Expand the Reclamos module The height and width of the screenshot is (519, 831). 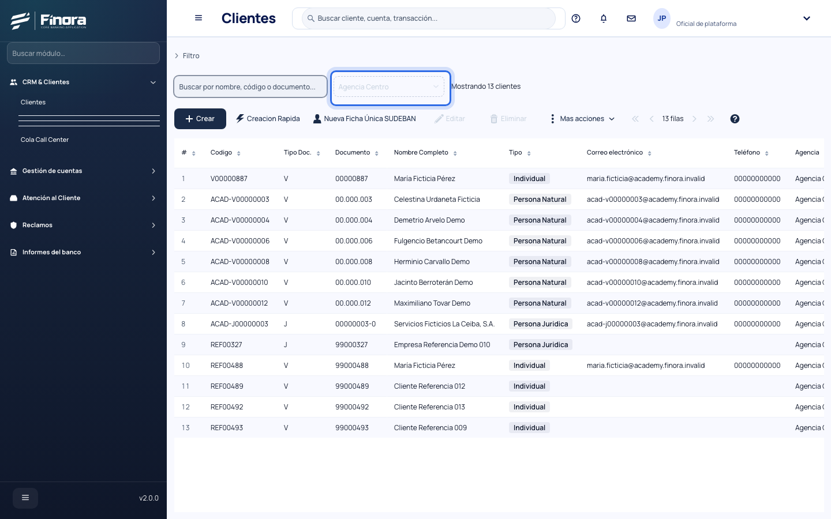pos(83,225)
